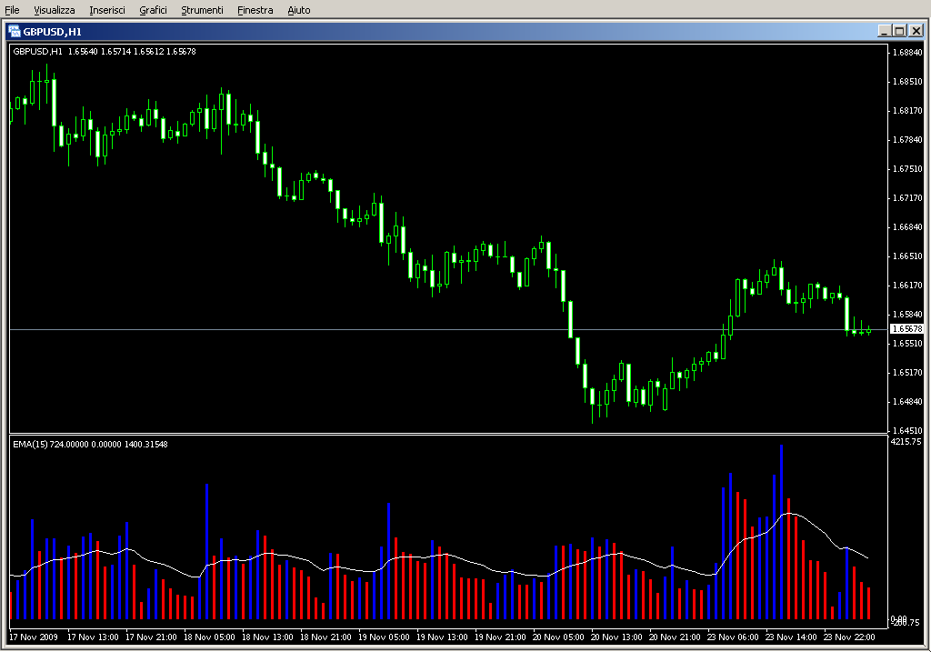The height and width of the screenshot is (652, 931).
Task: Click the tallest blue volume bar
Action: point(781,531)
